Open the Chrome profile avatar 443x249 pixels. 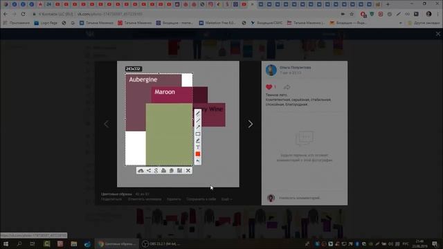click(429, 14)
